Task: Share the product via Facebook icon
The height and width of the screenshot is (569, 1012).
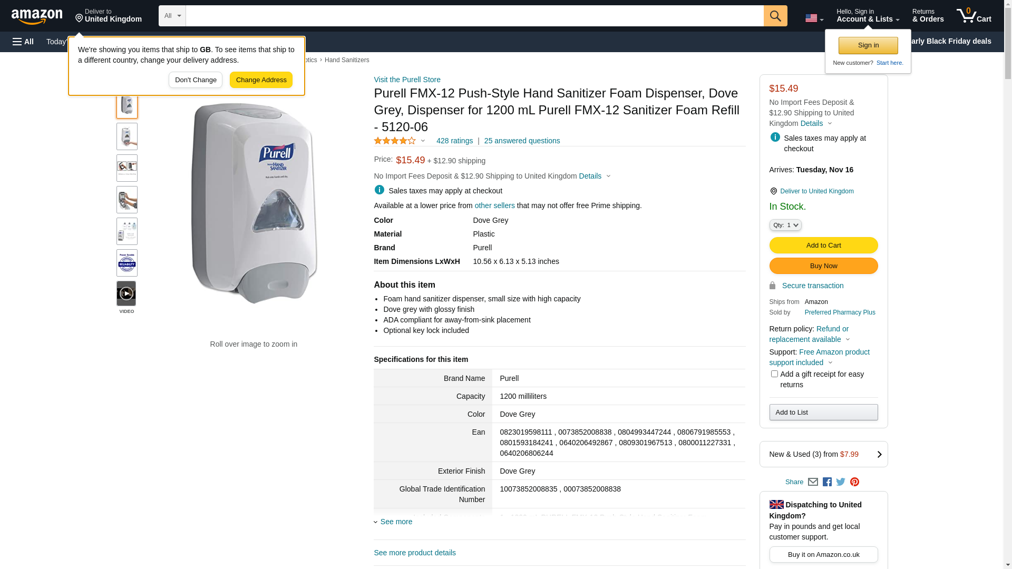Action: [827, 482]
